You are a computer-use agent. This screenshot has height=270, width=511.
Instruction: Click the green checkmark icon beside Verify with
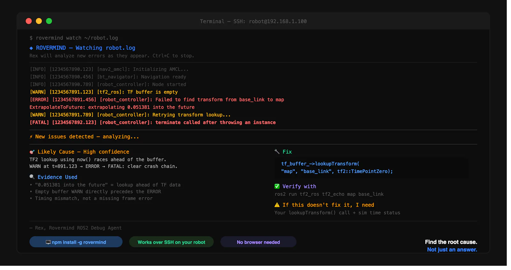pos(277,186)
